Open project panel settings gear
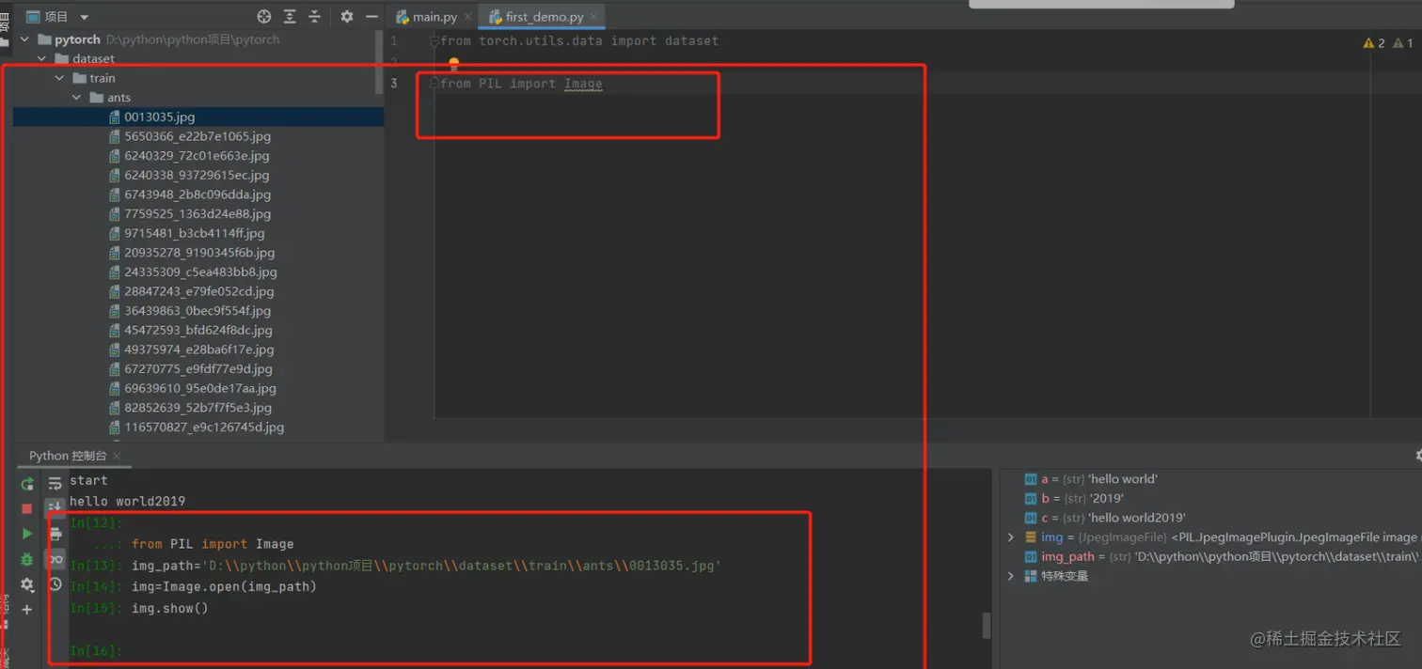This screenshot has height=669, width=1422. [x=347, y=17]
